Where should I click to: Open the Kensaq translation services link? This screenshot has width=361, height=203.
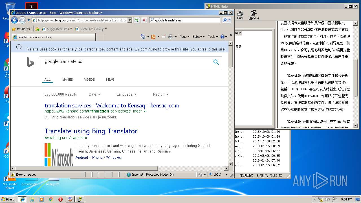[x=112, y=105]
